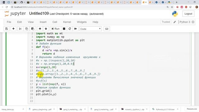199x112 pixels.
Task: Click the Logout button
Action: click(188, 14)
